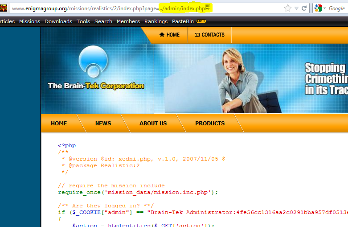This screenshot has height=227, width=348.
Task: Click the @package Realistic:2 line
Action: pyautogui.click(x=101, y=165)
